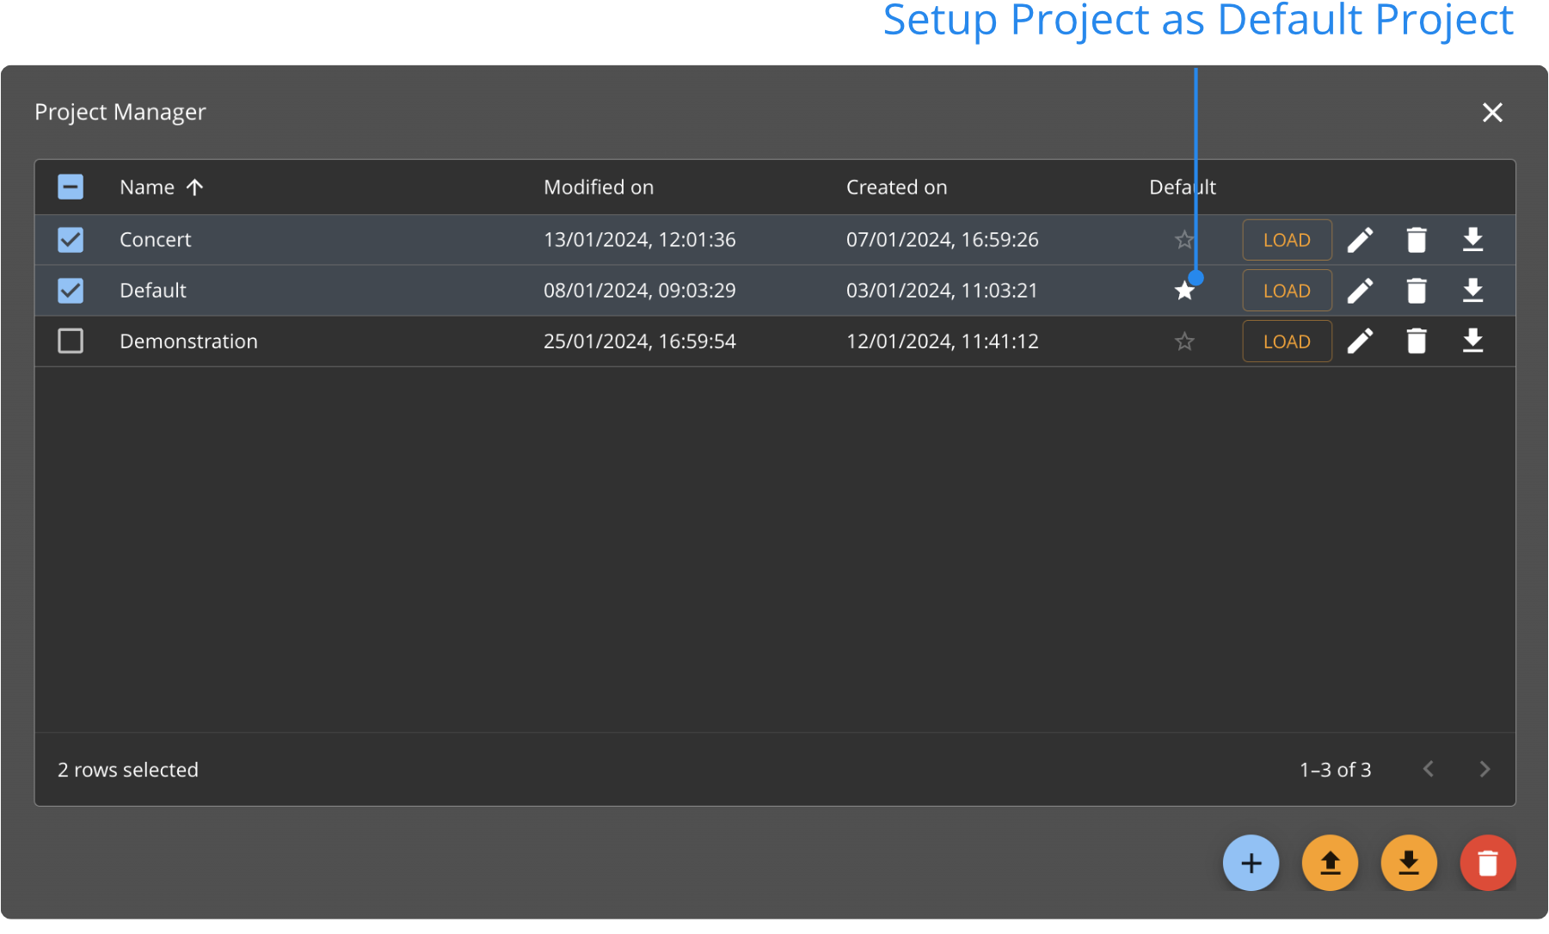Uncheck the Concert project checkbox

(71, 240)
